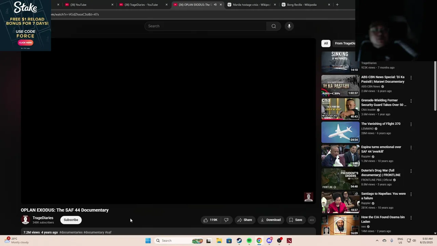Open Discord from the taskbar
The width and height of the screenshot is (437, 246).
(269, 241)
